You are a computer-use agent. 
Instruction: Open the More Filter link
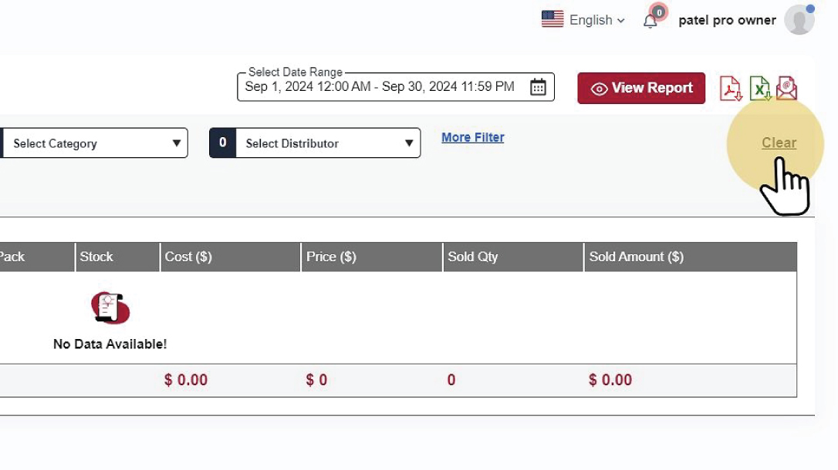click(473, 137)
